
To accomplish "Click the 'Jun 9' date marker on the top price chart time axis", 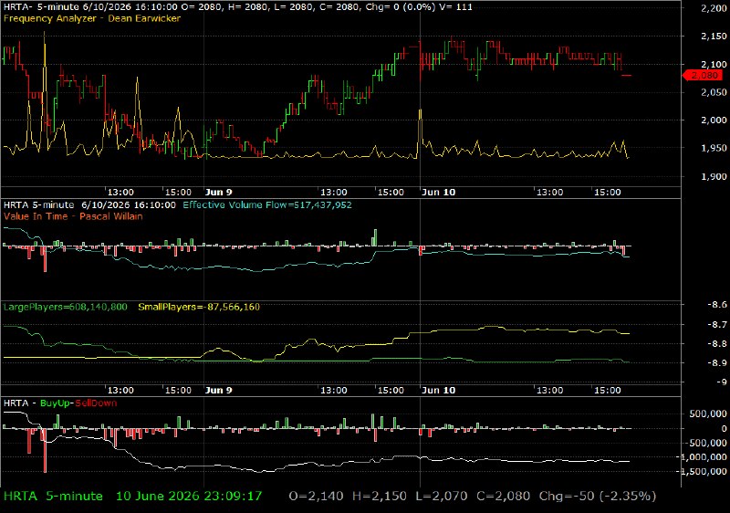I will pos(218,193).
